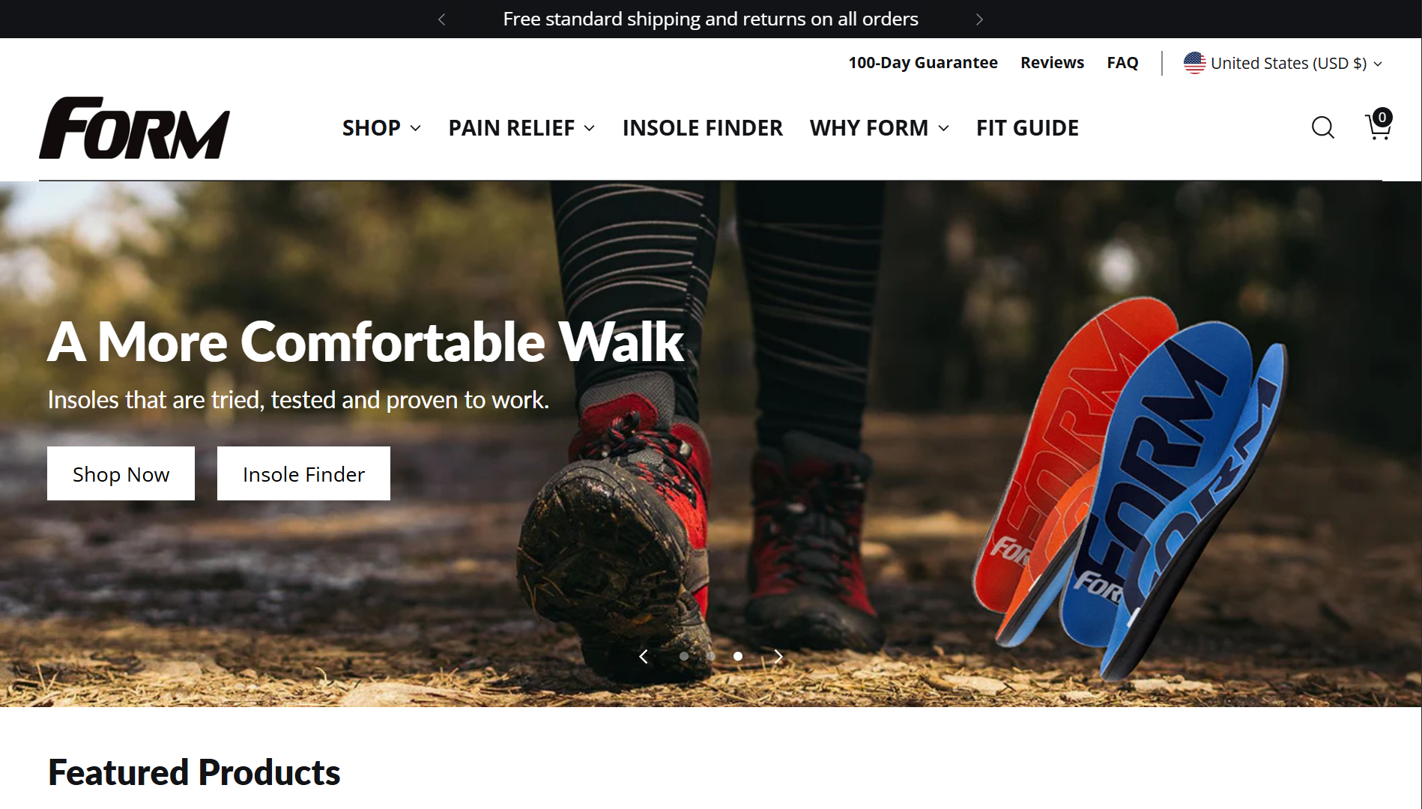The image size is (1422, 809).
Task: Show next announcement bar message
Action: [979, 19]
